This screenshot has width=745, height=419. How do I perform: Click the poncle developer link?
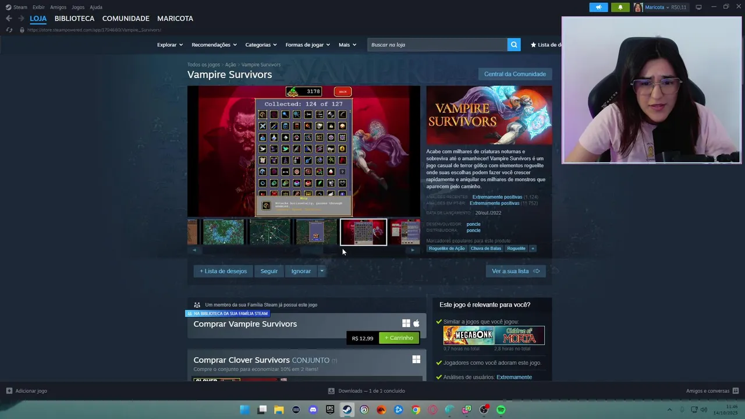tap(473, 224)
